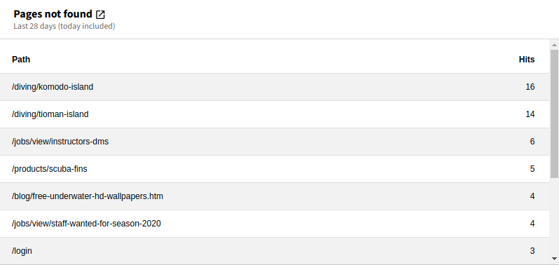
Task: Click the hits count for instructors-dms
Action: coord(532,142)
